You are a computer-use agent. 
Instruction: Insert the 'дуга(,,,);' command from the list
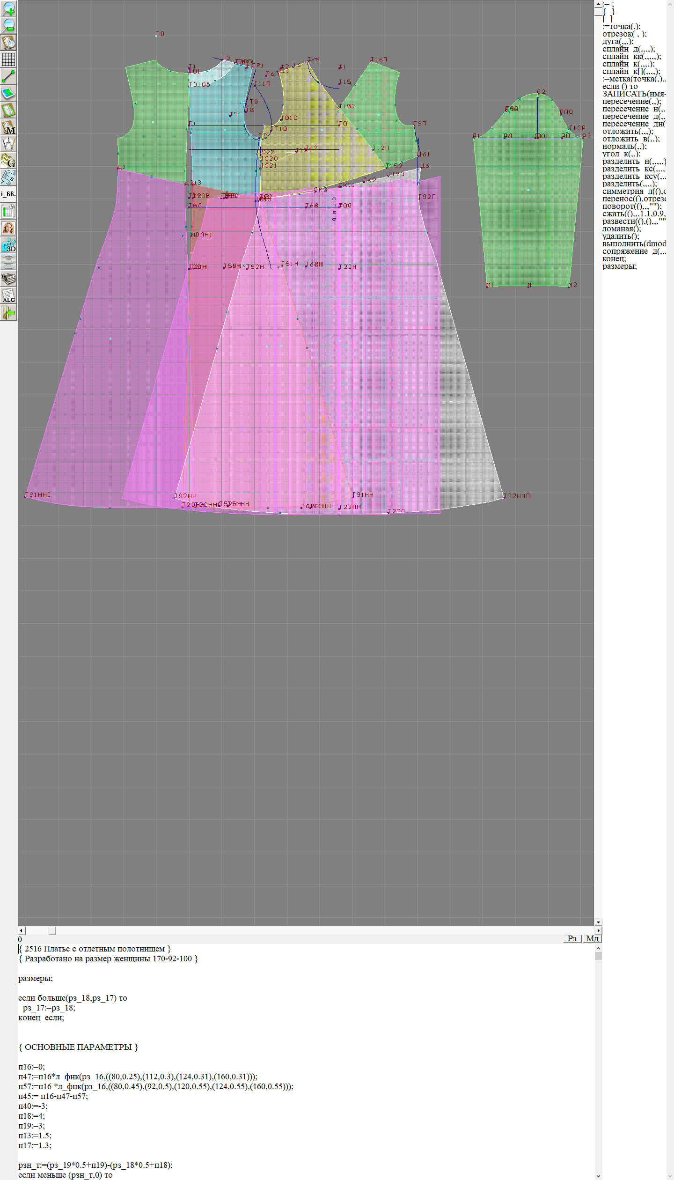coord(617,41)
